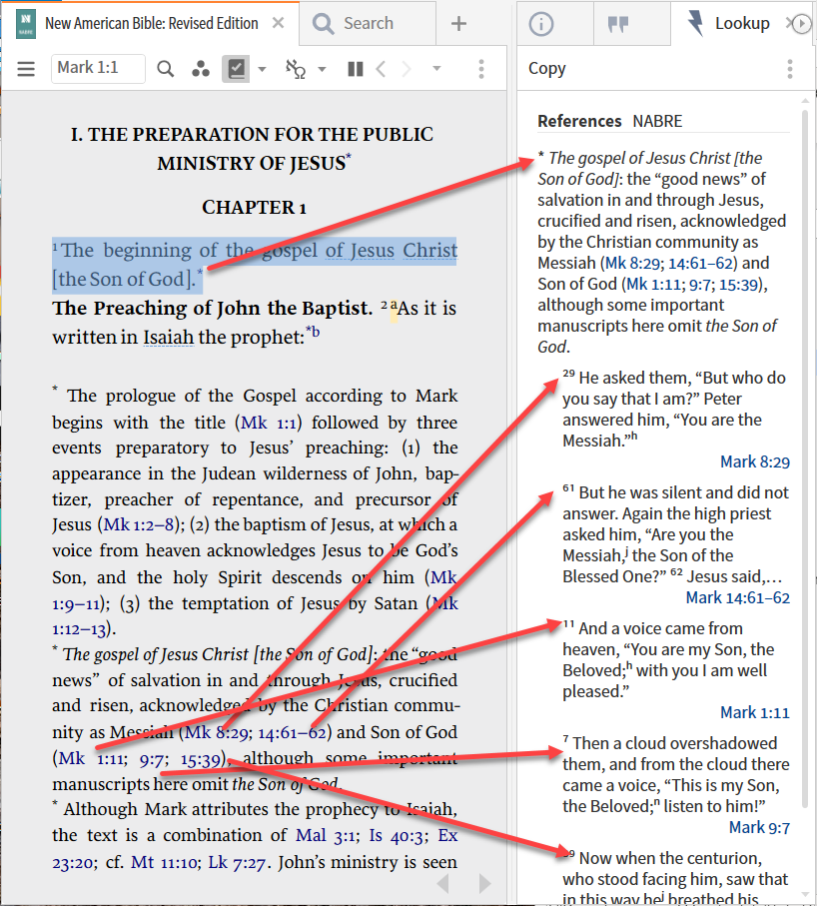This screenshot has width=817, height=906.
Task: Click Mk 1:2–8 footnote link
Action: click(x=139, y=524)
